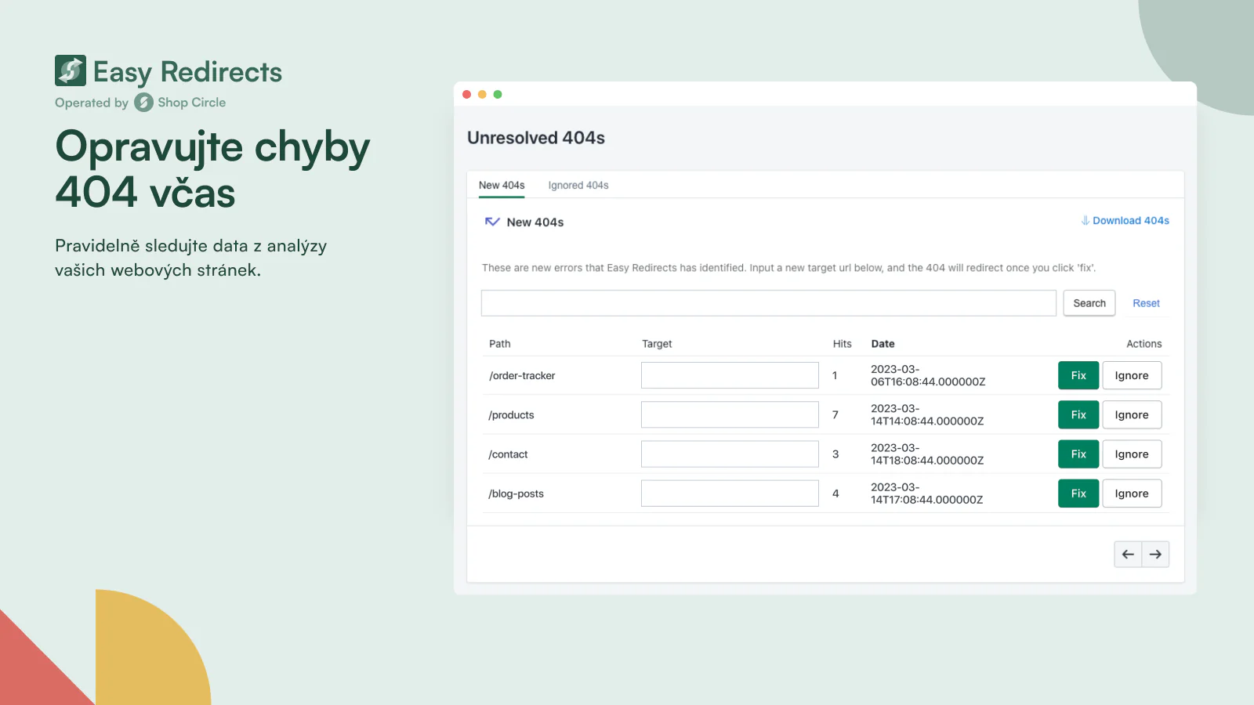Switch to the Ignored 404s tab
This screenshot has height=705, width=1254.
[578, 186]
